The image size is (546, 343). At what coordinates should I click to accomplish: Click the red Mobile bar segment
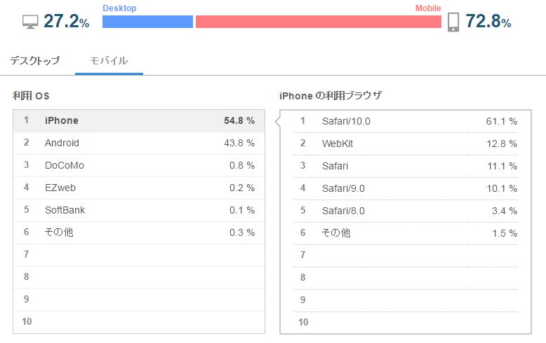[318, 22]
